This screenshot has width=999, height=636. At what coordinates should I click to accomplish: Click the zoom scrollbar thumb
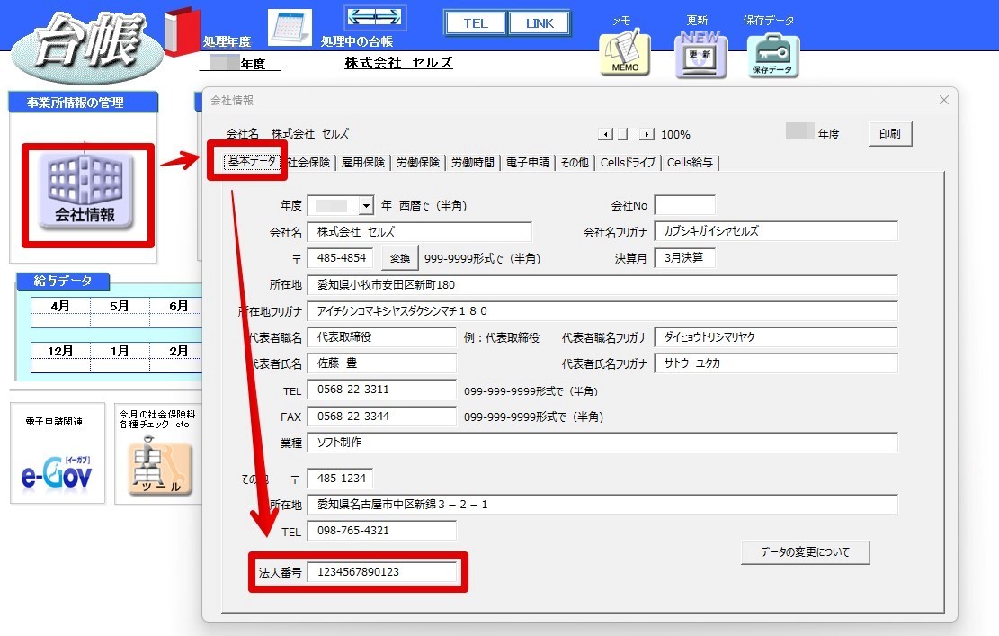622,134
